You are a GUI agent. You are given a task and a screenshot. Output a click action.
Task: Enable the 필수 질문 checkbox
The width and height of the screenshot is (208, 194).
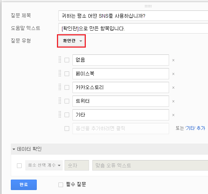[61, 185]
